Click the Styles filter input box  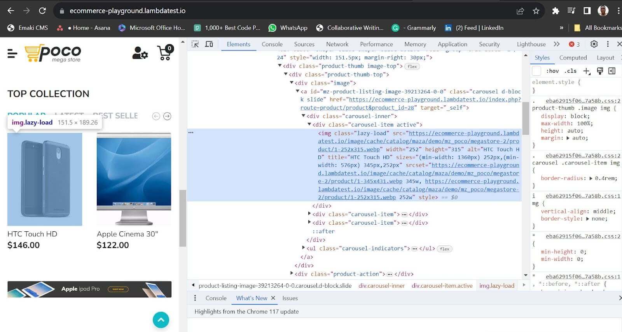click(536, 71)
